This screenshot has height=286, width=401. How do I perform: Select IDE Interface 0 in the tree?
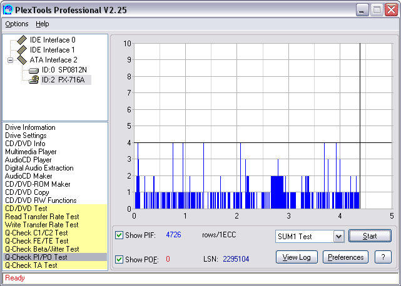tap(53, 40)
